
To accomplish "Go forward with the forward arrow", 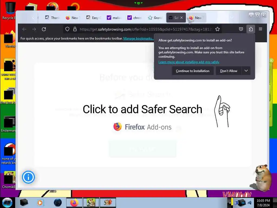I will [x=34, y=29].
